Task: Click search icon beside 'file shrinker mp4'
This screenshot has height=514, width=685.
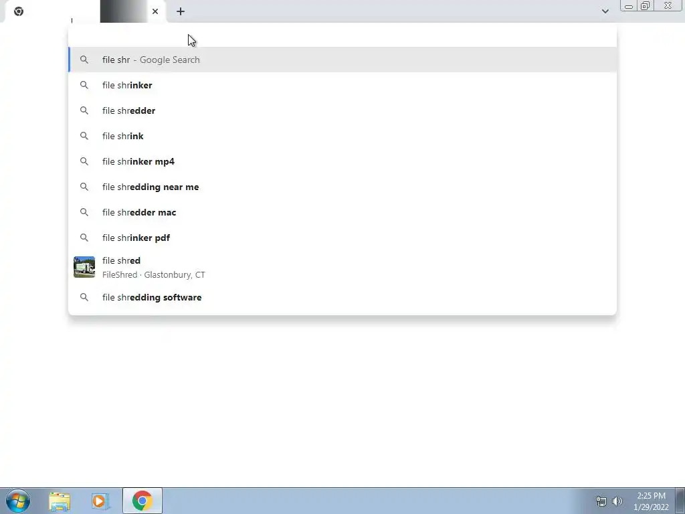Action: [84, 161]
